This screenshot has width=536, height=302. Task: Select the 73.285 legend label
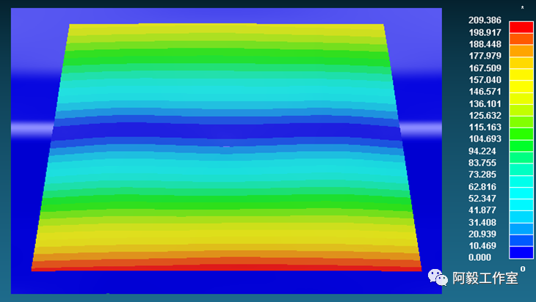click(482, 174)
